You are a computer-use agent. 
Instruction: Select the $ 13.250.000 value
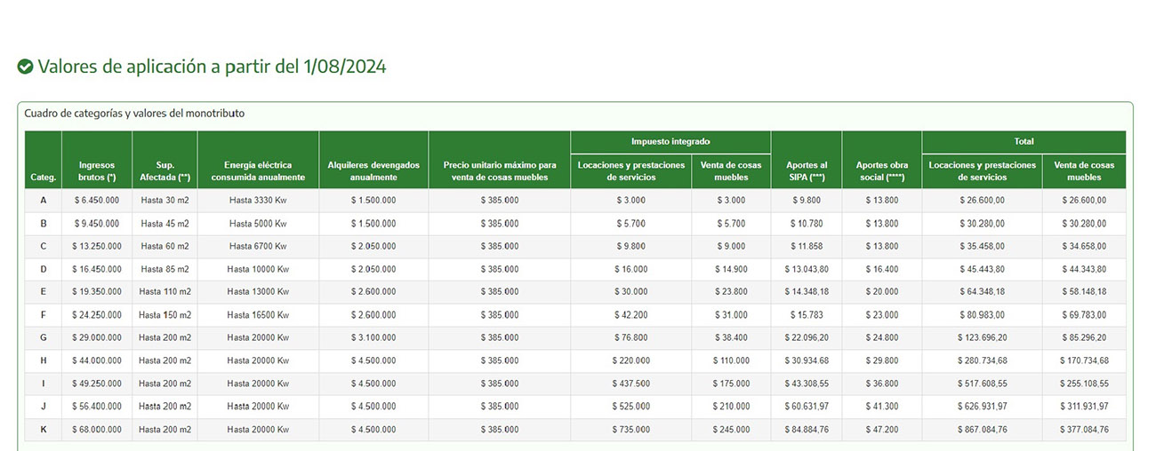[97, 246]
